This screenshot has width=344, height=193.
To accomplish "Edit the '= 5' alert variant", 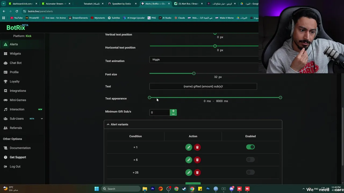I will click(x=189, y=160).
